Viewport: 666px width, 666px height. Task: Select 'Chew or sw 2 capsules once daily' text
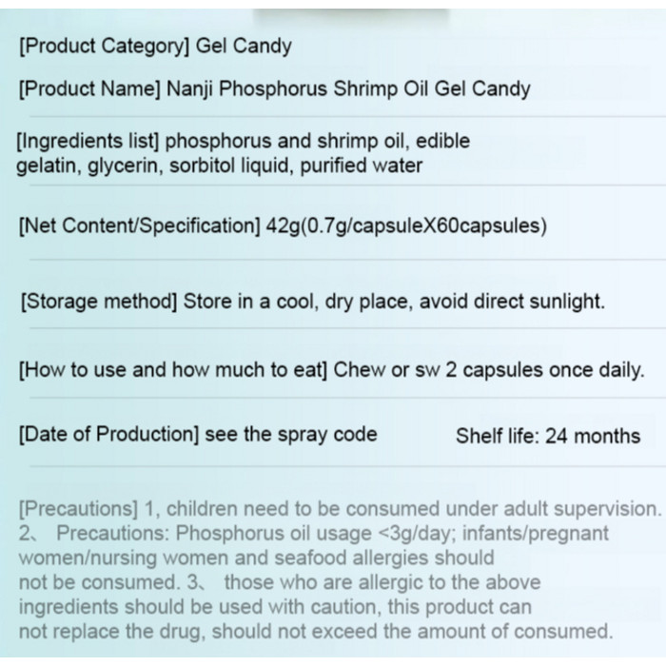tap(488, 370)
